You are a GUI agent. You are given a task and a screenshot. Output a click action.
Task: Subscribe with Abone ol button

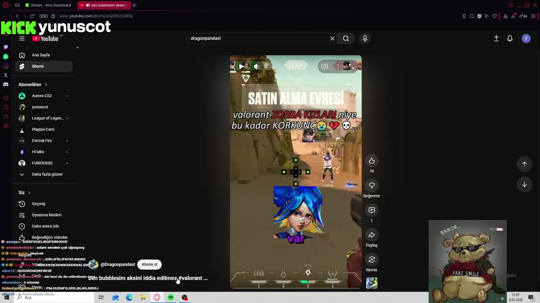pos(149,264)
